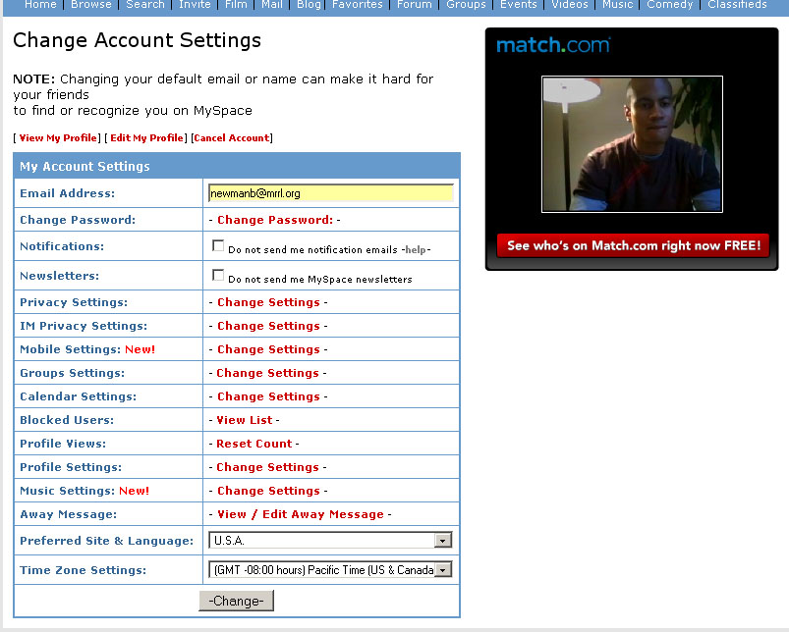Check 'Do not send me notification emails'
Image resolution: width=789 pixels, height=632 pixels.
click(x=218, y=245)
